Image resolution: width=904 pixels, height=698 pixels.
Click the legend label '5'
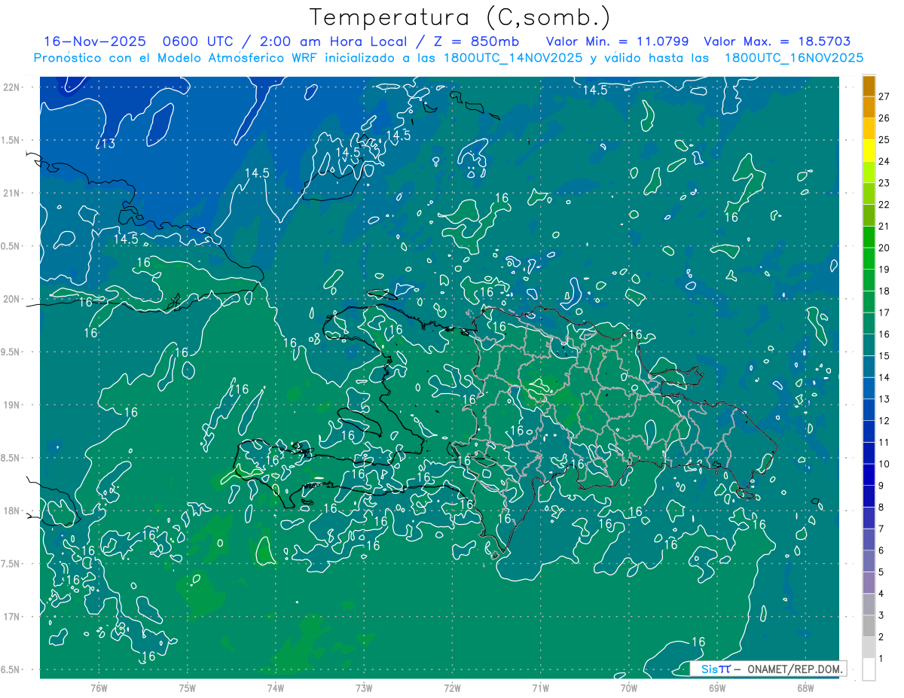tap(881, 572)
